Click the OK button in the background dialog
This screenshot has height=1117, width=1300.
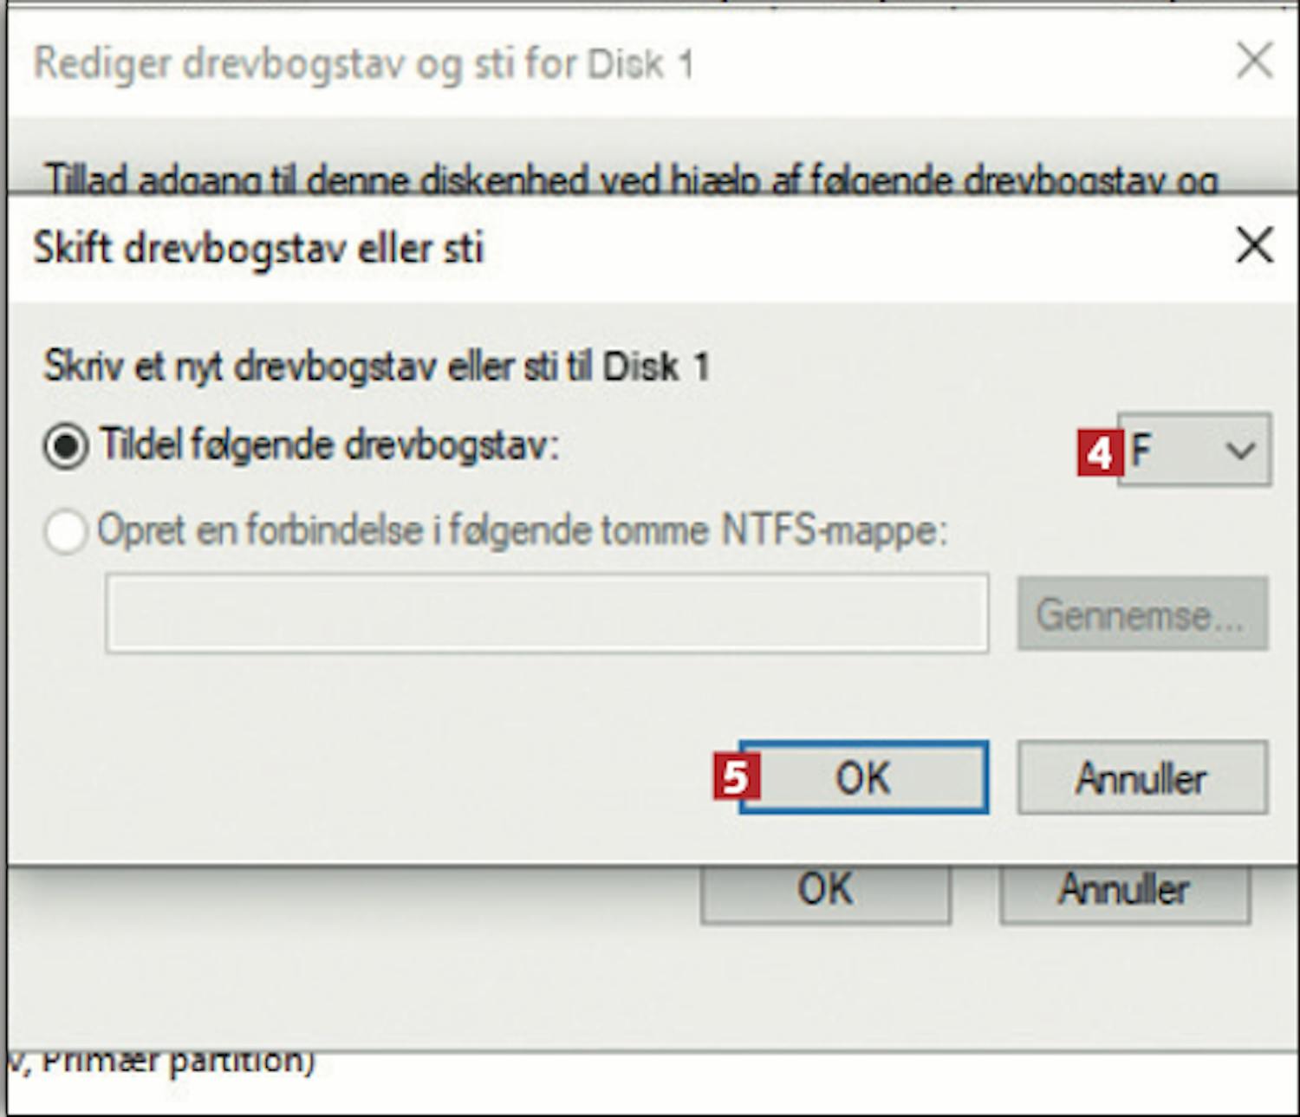825,893
